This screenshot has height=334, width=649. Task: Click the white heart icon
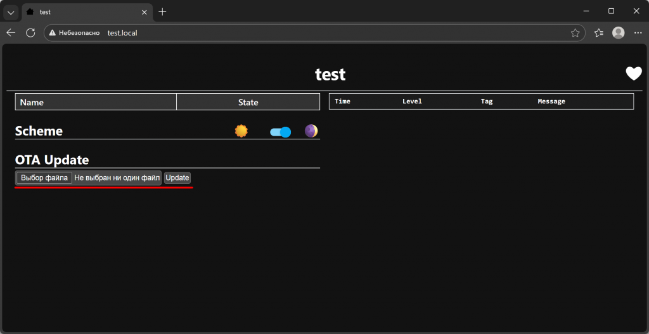634,74
